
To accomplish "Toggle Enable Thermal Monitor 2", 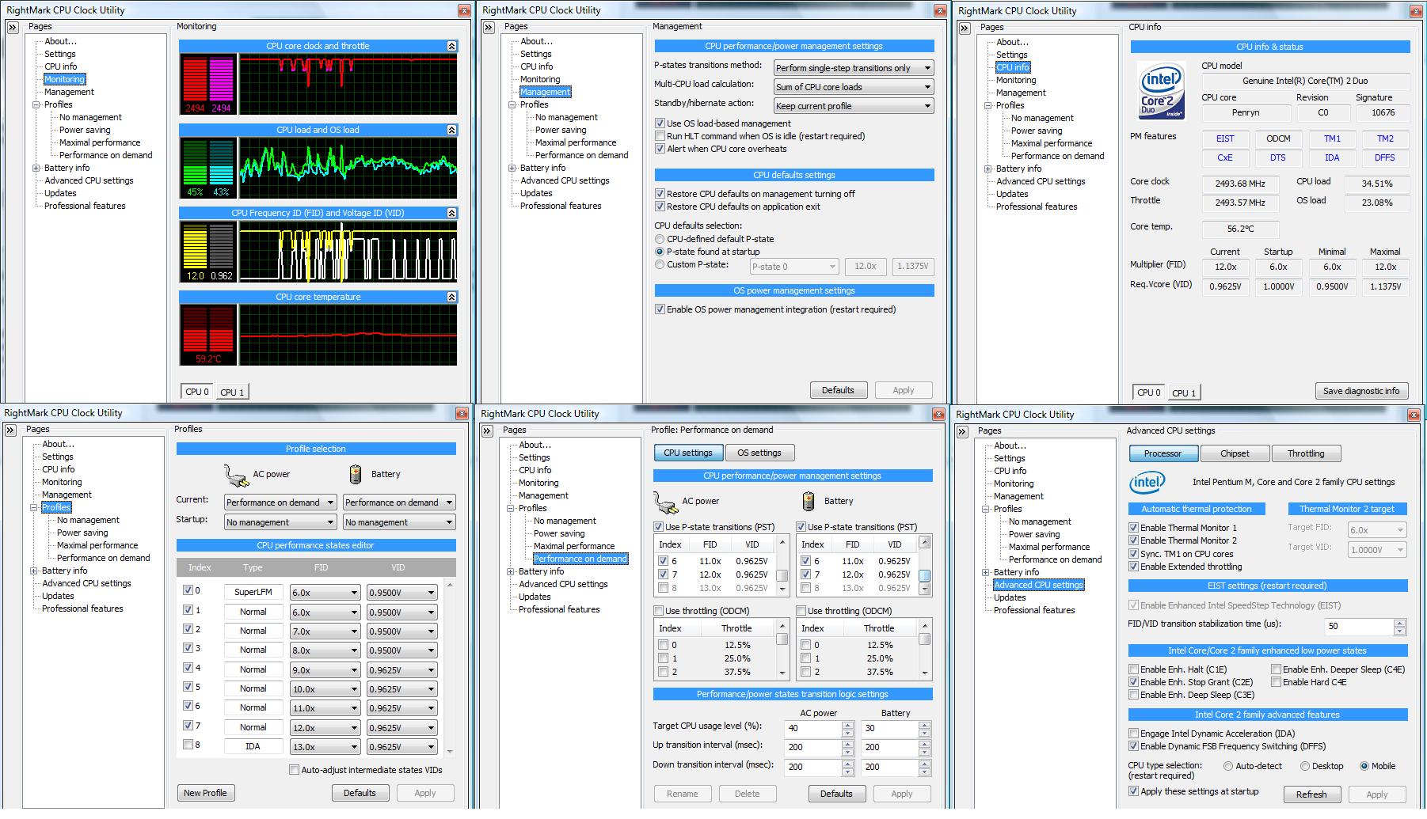I will point(1133,540).
